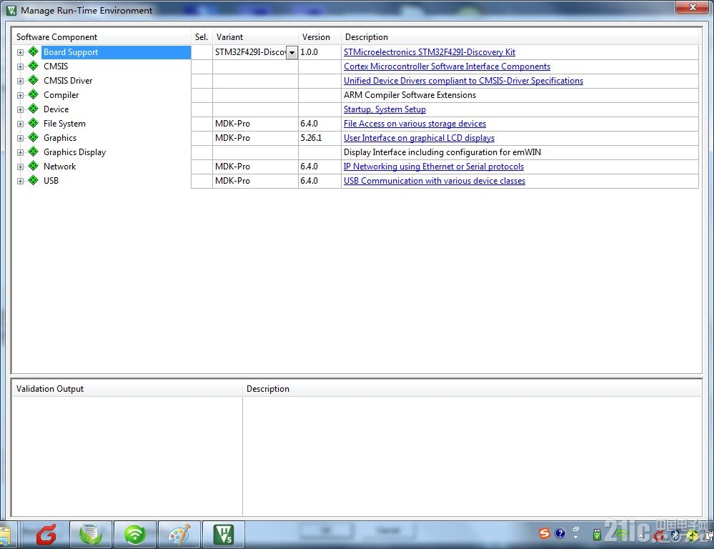
Task: Select the Board Support row label
Action: 71,52
